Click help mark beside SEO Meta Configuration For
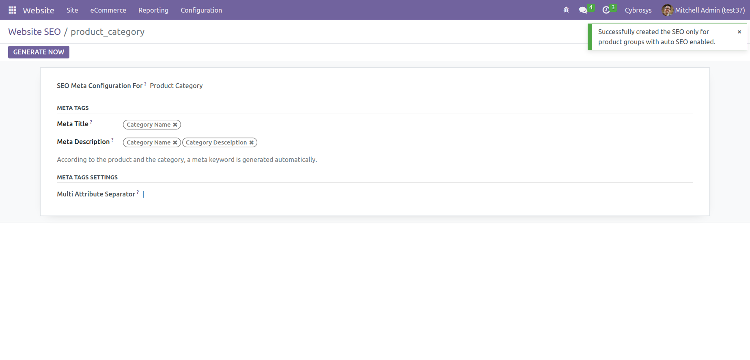 tap(145, 84)
